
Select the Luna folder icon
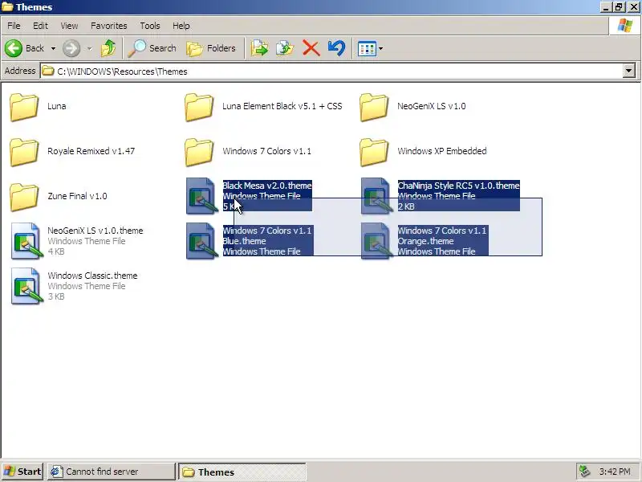24,107
